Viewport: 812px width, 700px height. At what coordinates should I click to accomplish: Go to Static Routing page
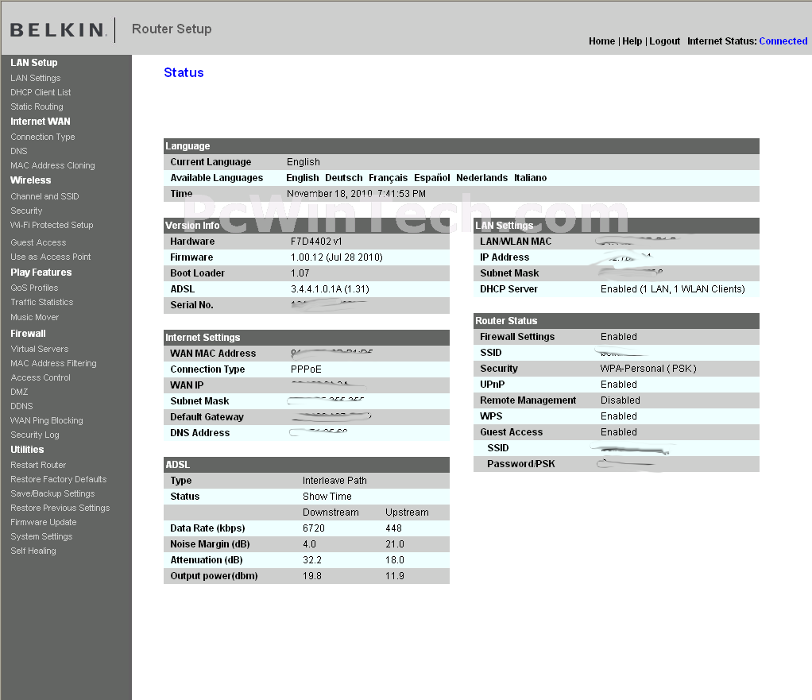coord(37,106)
